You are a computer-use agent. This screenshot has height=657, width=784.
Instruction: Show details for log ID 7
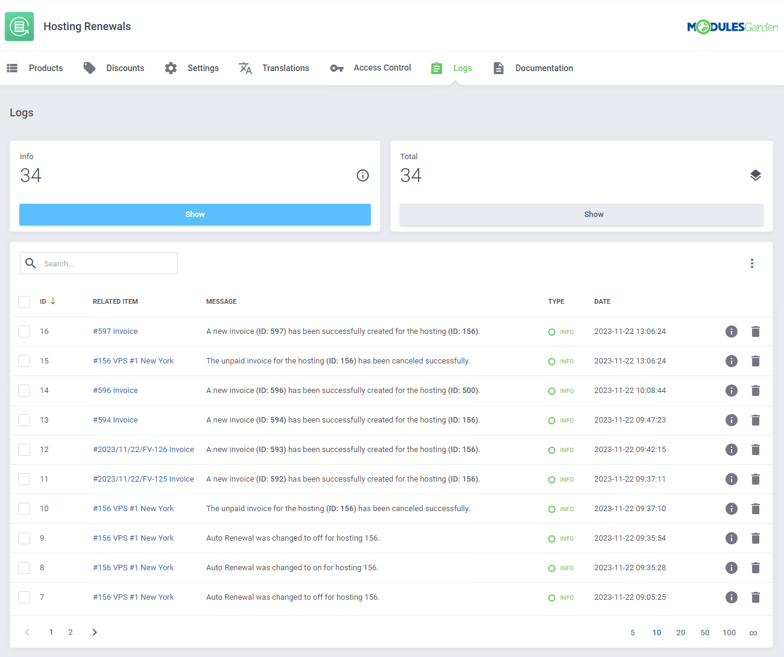click(x=732, y=597)
